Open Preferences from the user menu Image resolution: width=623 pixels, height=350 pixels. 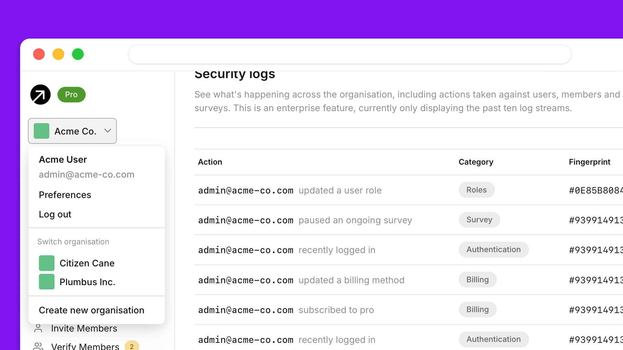(x=65, y=195)
